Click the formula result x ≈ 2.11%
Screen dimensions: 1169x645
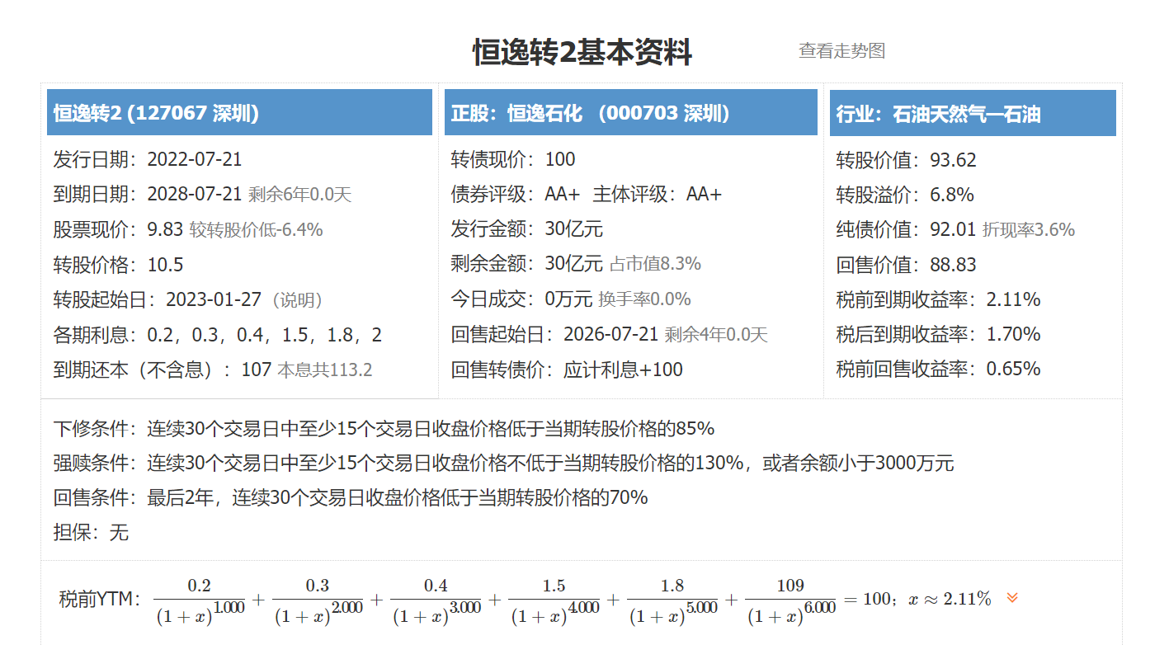950,599
